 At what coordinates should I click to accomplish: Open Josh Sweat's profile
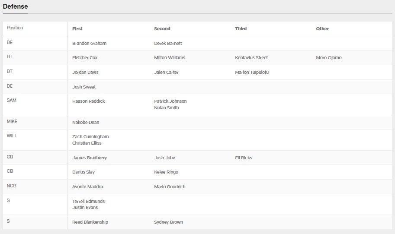coord(84,87)
